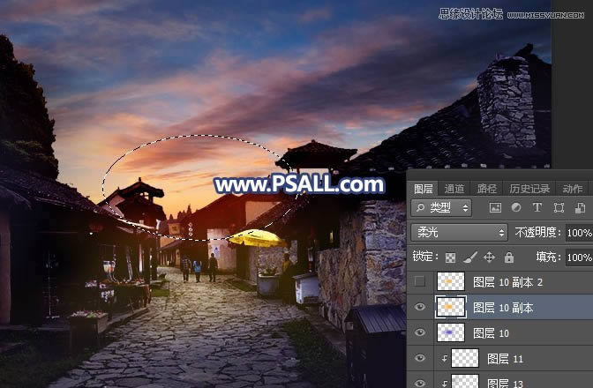Click the lock transparent pixels icon
Viewport: 593px width, 388px height.
453,257
